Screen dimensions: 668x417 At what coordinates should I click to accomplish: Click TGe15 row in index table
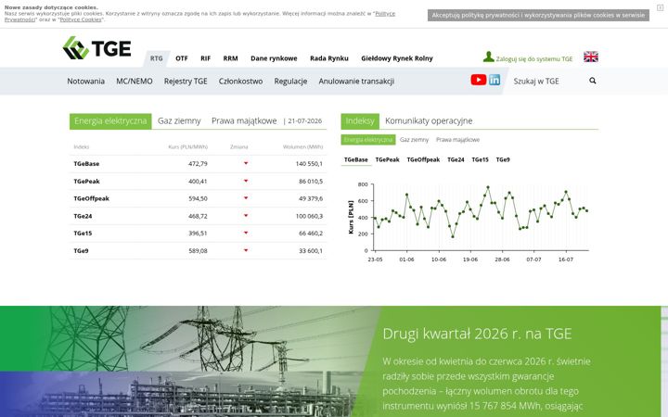[199, 234]
